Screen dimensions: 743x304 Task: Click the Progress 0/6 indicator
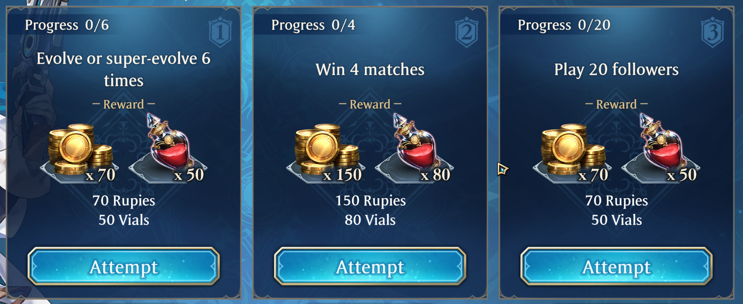67,25
